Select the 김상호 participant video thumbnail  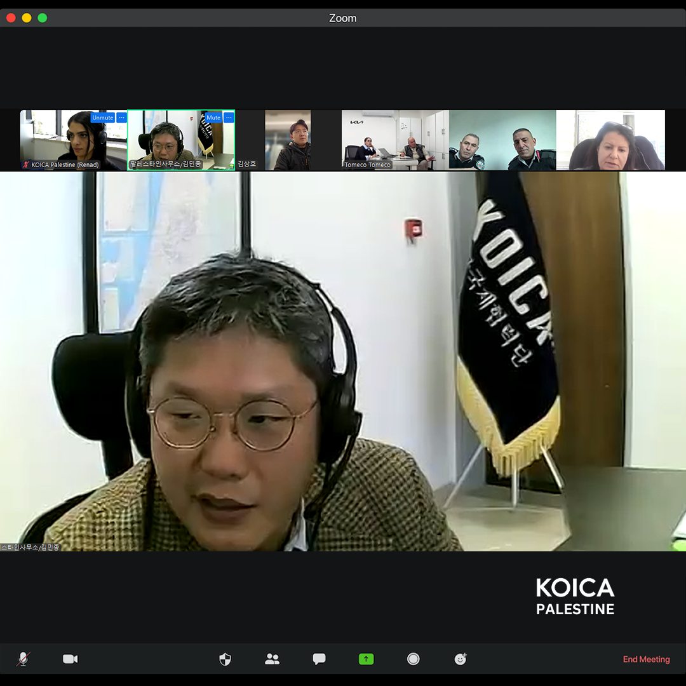click(x=288, y=140)
